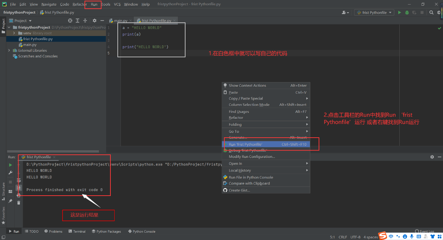Open the frist Pythonfile run configuration dropdown
This screenshot has width=443, height=240.
pyautogui.click(x=374, y=13)
